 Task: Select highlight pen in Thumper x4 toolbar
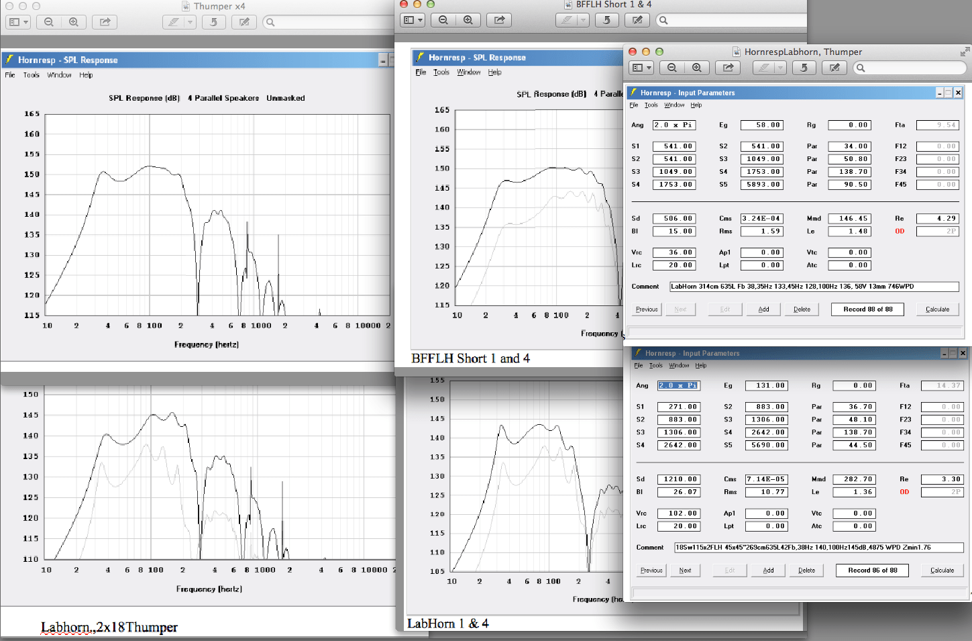tap(174, 22)
